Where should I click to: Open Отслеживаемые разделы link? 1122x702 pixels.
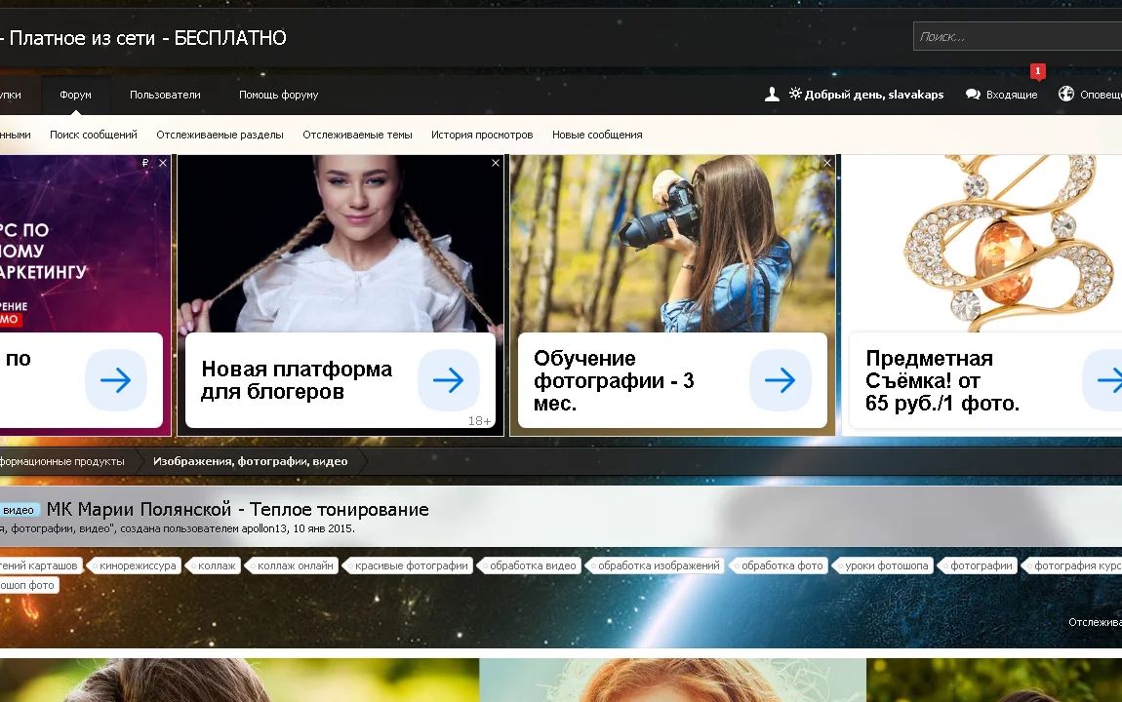click(220, 135)
